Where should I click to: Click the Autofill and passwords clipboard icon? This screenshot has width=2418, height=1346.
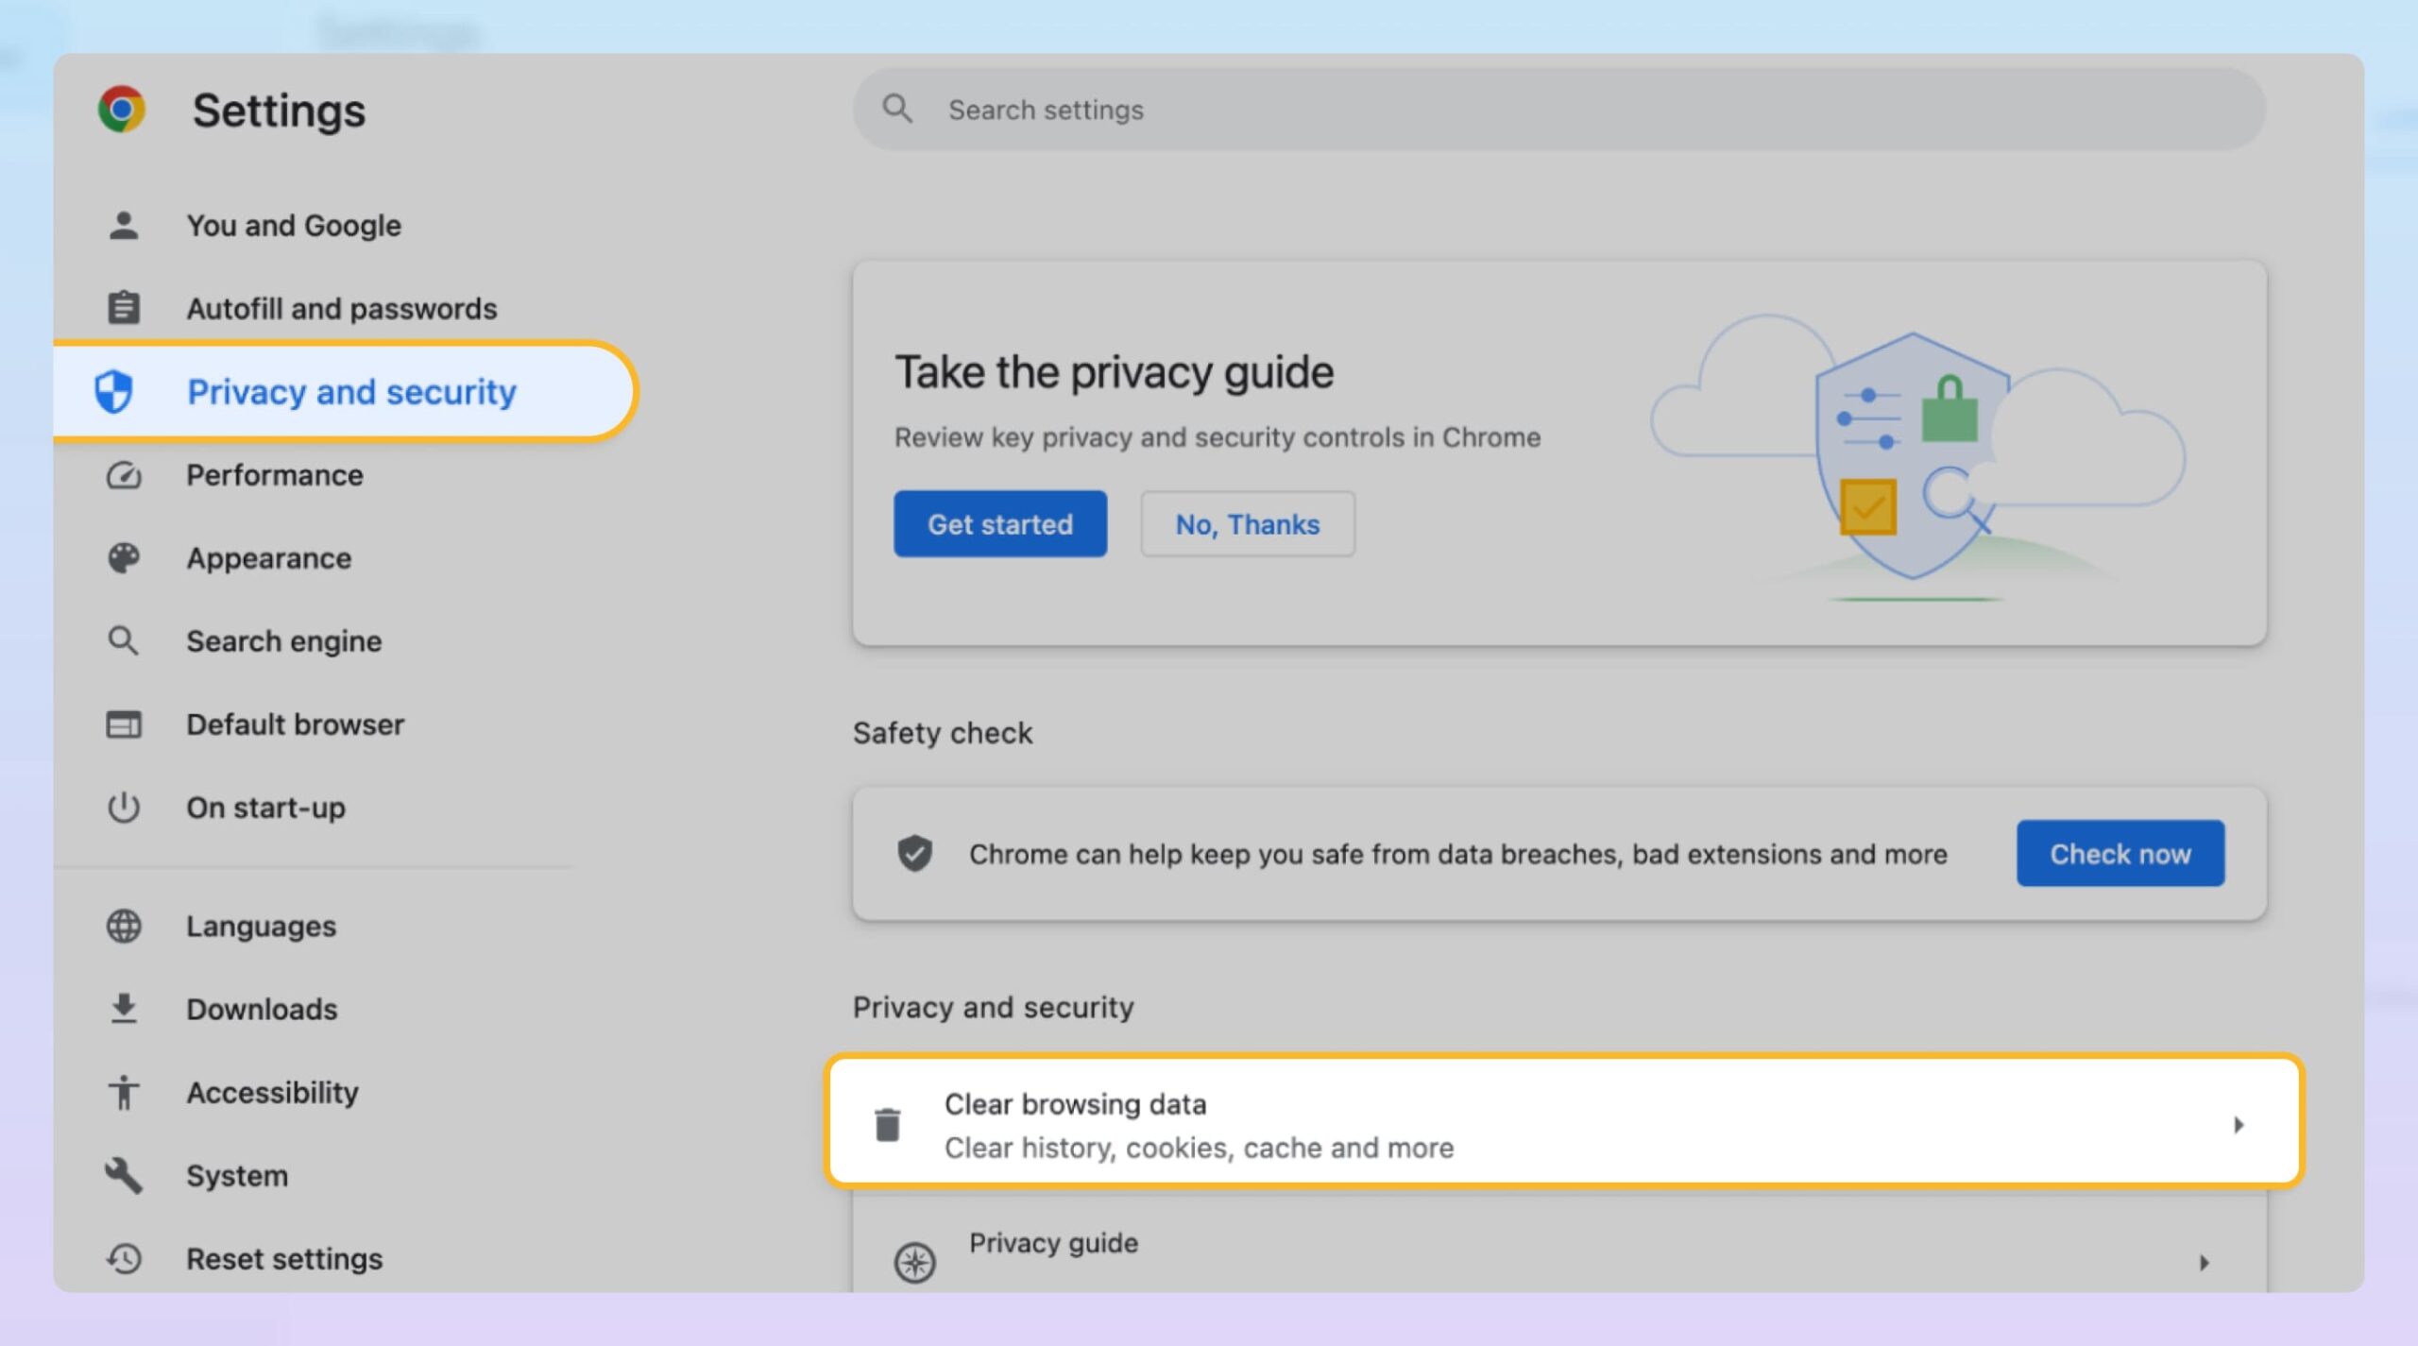tap(123, 307)
